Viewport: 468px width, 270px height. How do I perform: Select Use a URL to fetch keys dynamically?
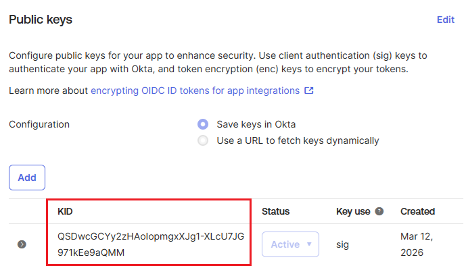[202, 140]
